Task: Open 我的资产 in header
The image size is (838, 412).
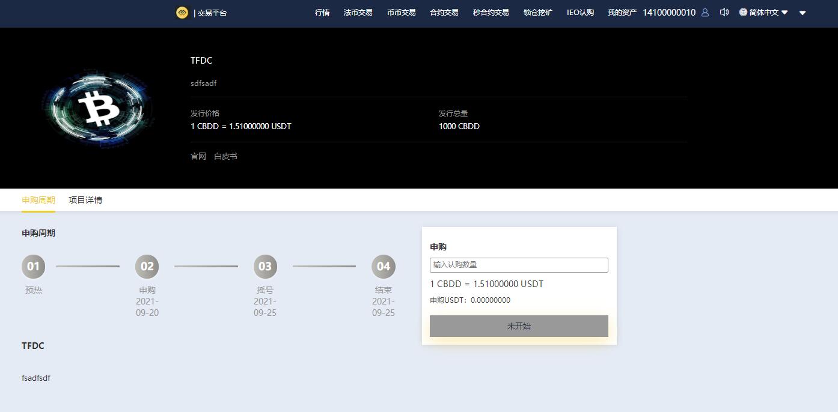Action: [622, 13]
